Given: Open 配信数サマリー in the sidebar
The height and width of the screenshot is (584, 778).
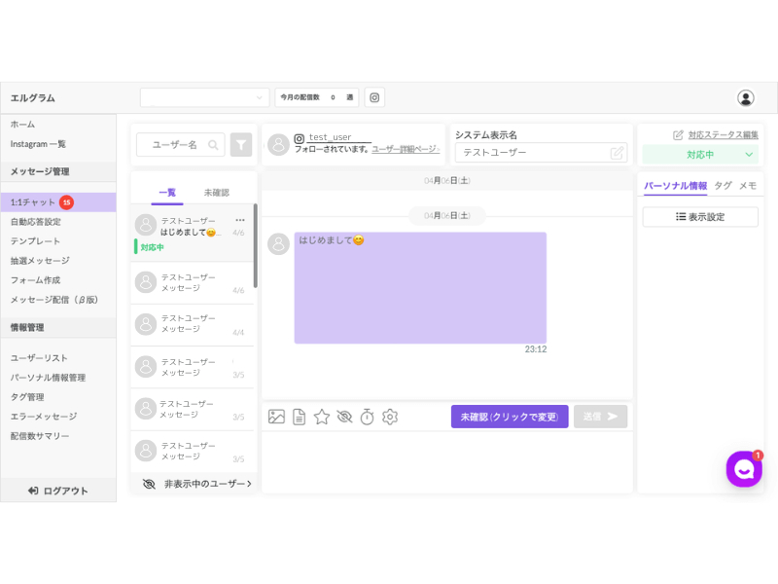Looking at the screenshot, I should 40,436.
